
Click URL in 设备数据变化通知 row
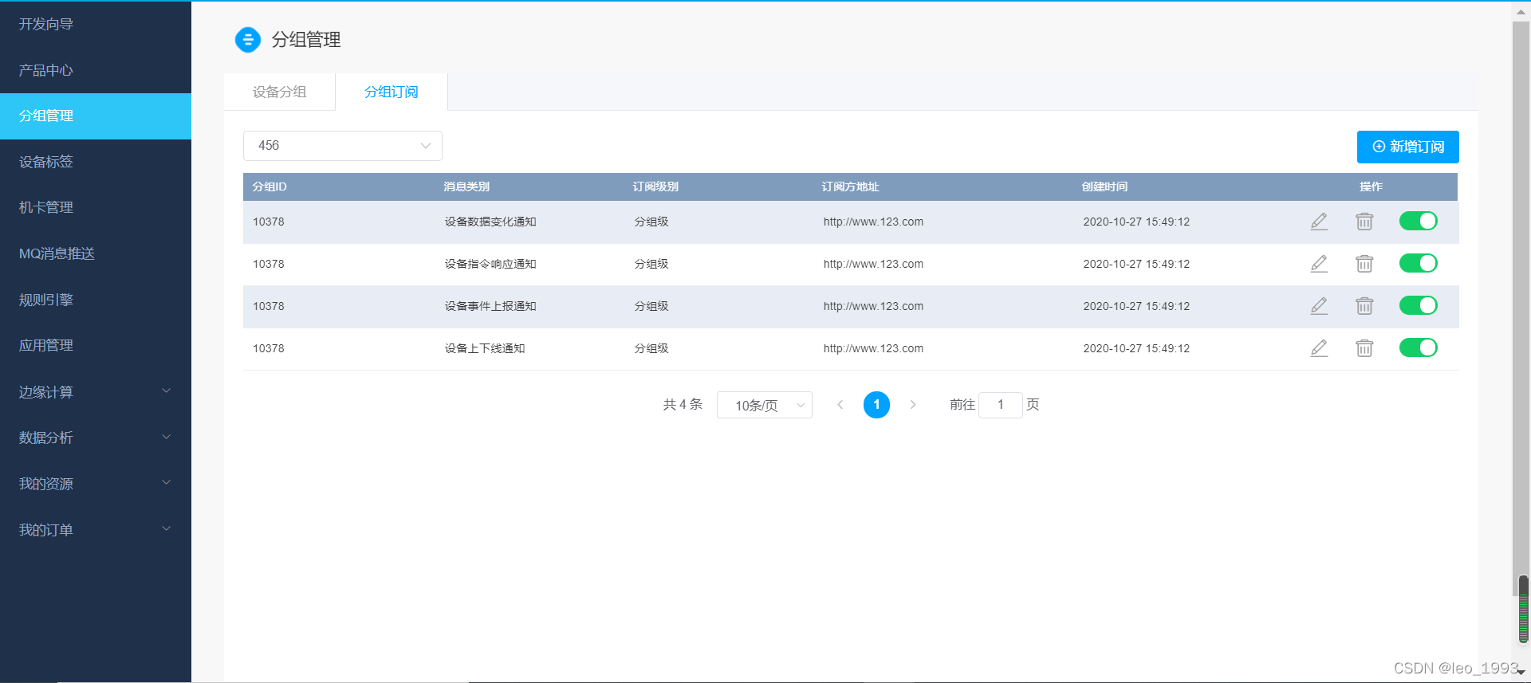(873, 222)
